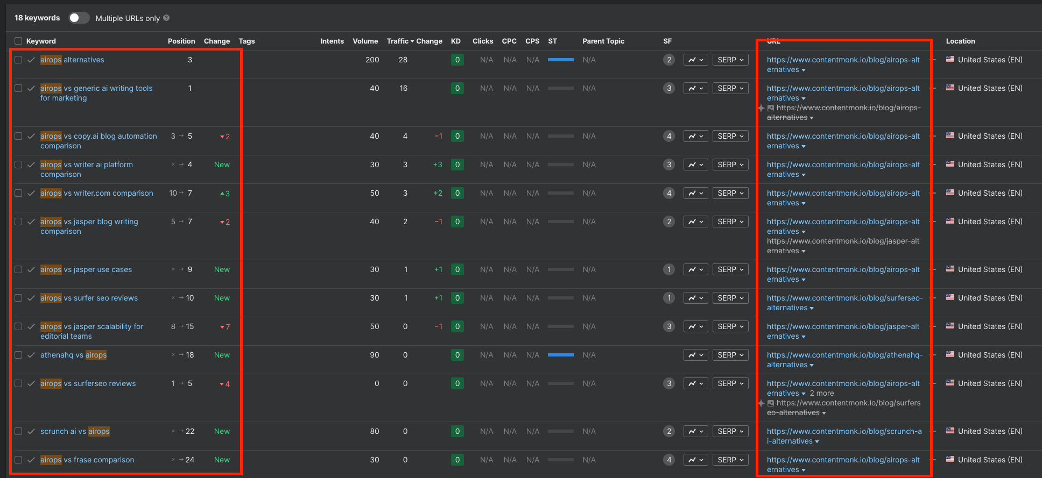Tick the select-all Keyword header checkbox
Image resolution: width=1042 pixels, height=478 pixels.
(x=18, y=41)
